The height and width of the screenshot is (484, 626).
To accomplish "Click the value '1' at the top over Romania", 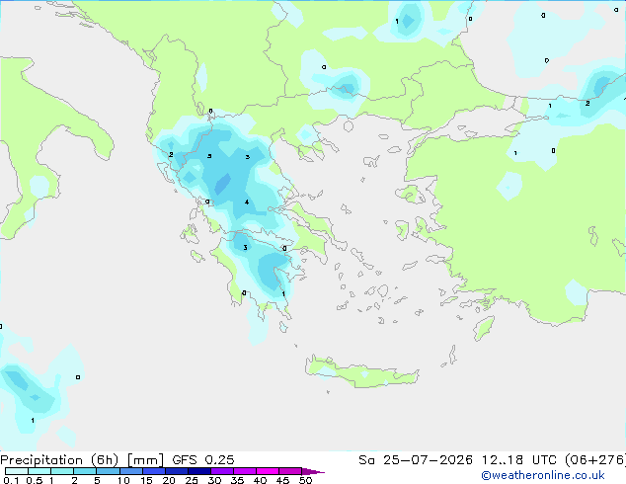I will [x=397, y=21].
